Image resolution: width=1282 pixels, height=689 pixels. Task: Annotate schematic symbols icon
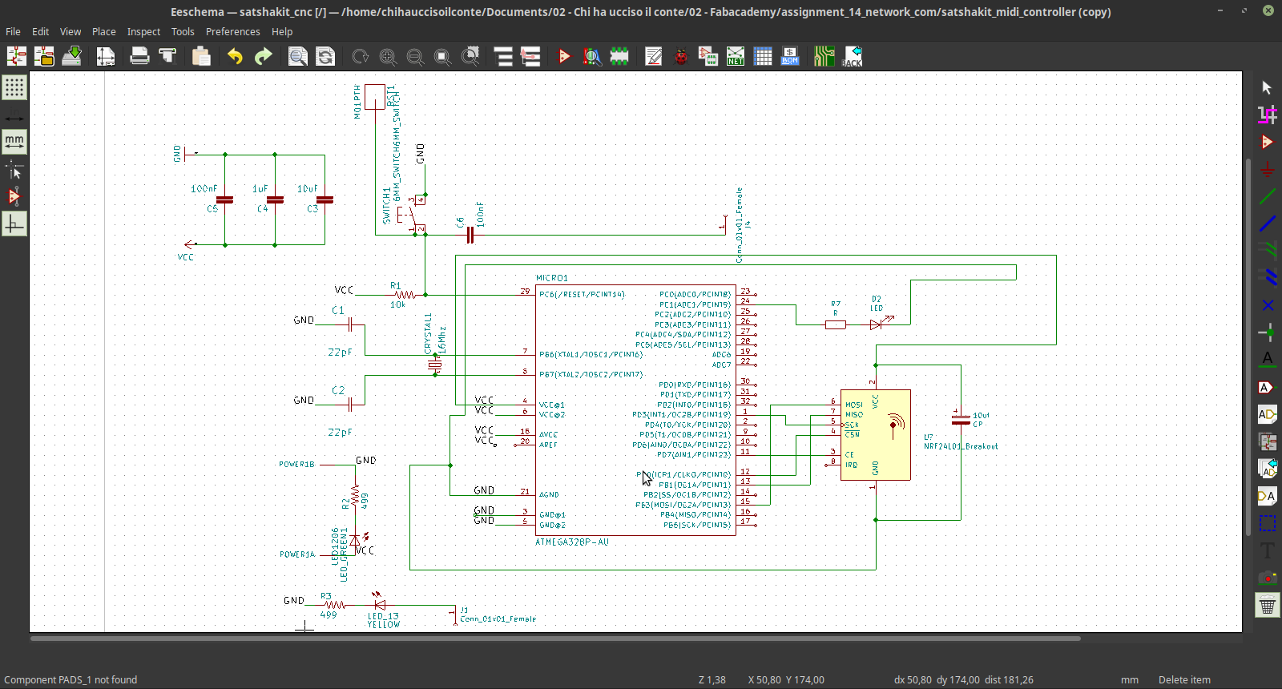[x=654, y=56]
